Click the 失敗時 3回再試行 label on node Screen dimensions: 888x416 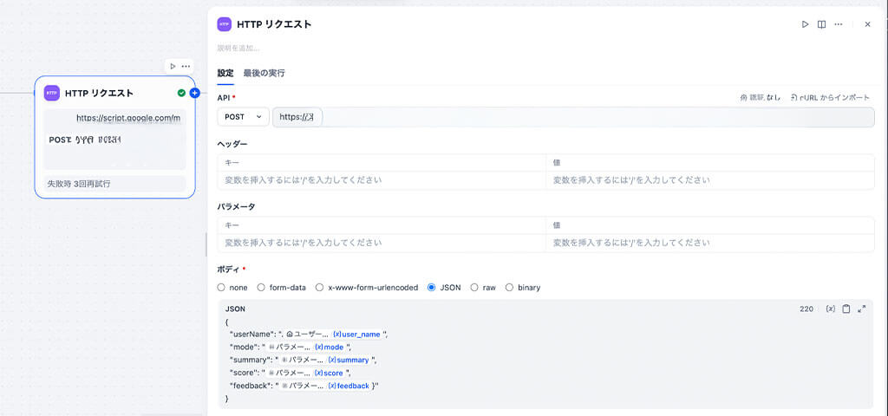point(79,184)
